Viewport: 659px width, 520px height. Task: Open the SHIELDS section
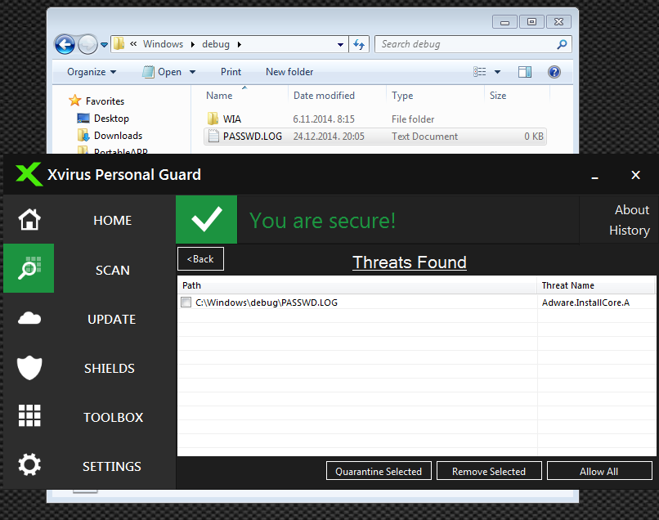coord(110,368)
